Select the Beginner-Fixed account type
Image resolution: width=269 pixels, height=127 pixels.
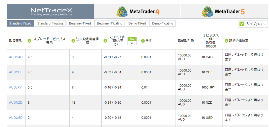[80, 23]
